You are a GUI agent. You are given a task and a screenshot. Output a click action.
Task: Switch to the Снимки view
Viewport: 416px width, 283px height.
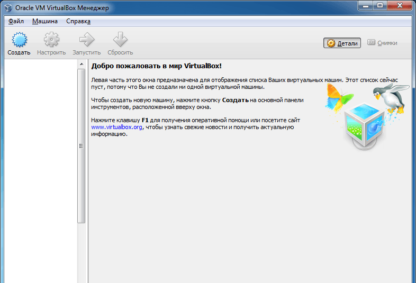(x=382, y=43)
